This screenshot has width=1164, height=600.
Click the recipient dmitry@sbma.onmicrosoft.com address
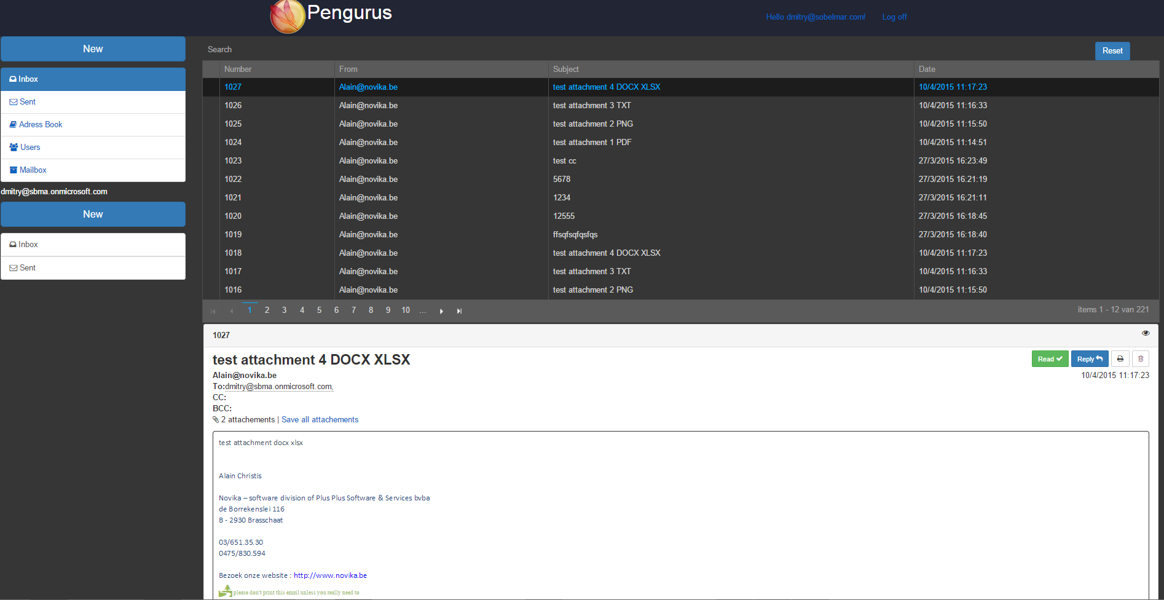[279, 387]
